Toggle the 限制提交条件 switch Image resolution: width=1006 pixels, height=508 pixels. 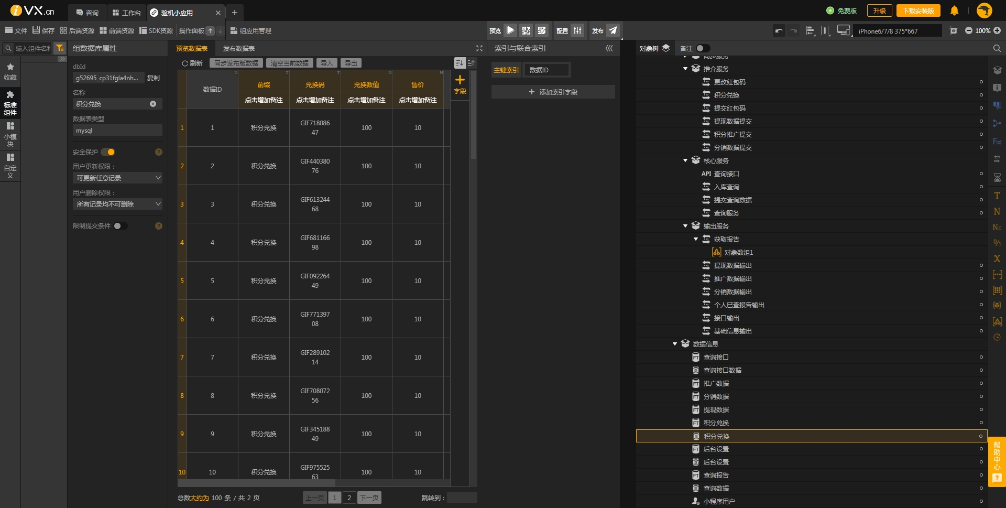pyautogui.click(x=121, y=226)
